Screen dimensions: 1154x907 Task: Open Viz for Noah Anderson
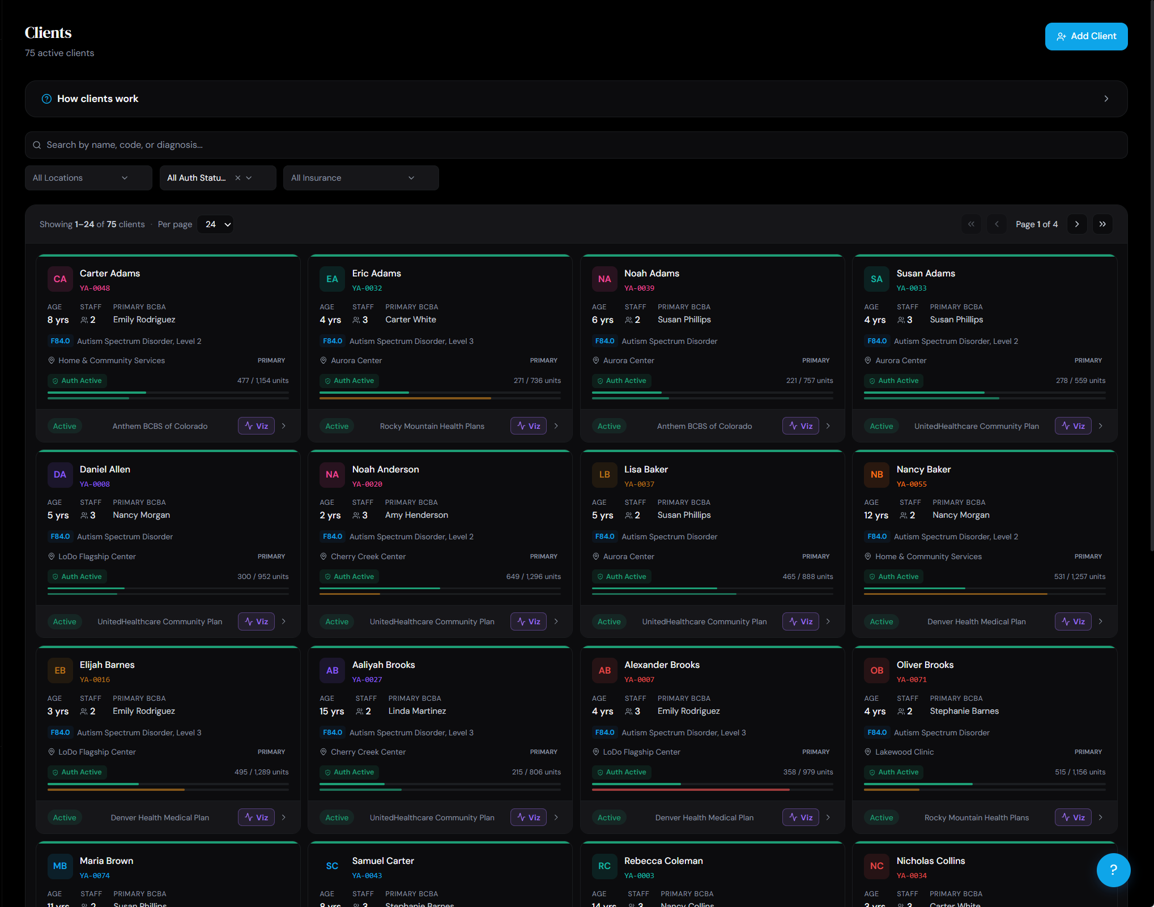[x=529, y=621]
